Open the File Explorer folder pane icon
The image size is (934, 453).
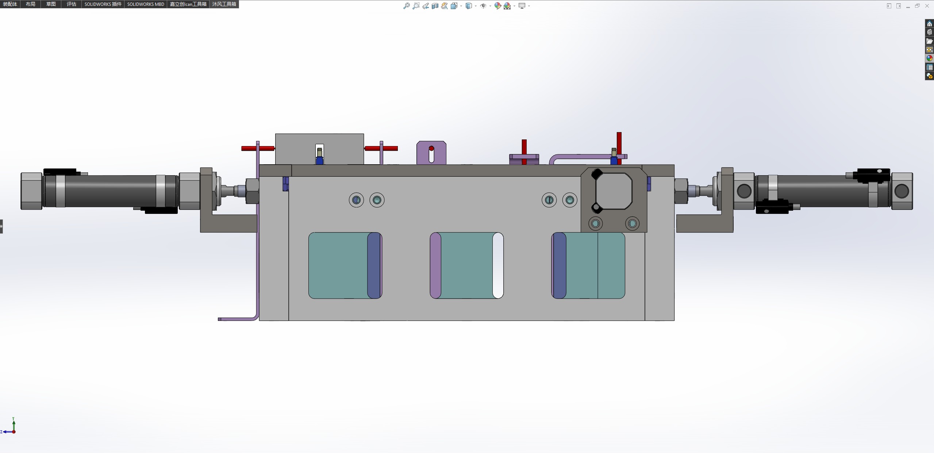click(930, 41)
